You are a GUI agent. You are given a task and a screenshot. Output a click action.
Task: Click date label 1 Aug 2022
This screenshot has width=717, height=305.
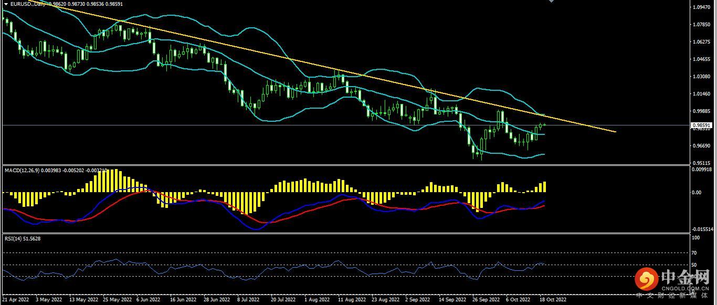tap(316, 300)
